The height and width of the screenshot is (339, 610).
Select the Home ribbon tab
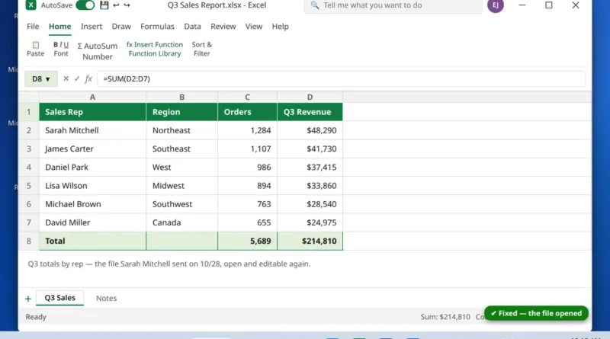[x=60, y=27]
